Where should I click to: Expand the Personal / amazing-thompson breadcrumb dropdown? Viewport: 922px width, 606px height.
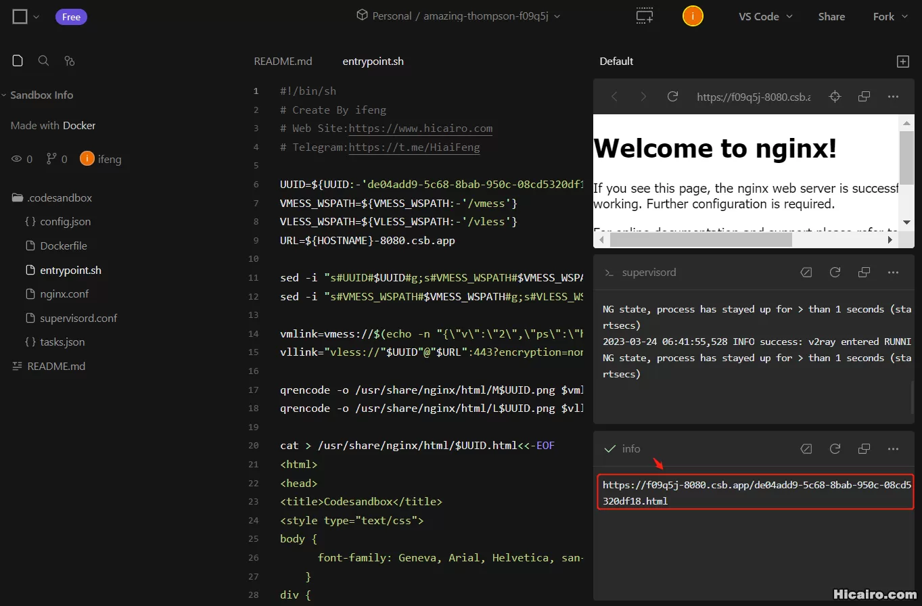point(557,16)
